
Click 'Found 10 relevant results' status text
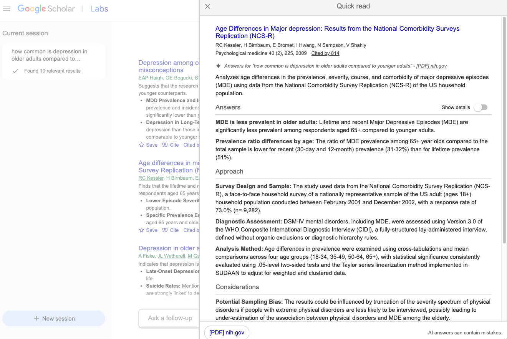[52, 71]
